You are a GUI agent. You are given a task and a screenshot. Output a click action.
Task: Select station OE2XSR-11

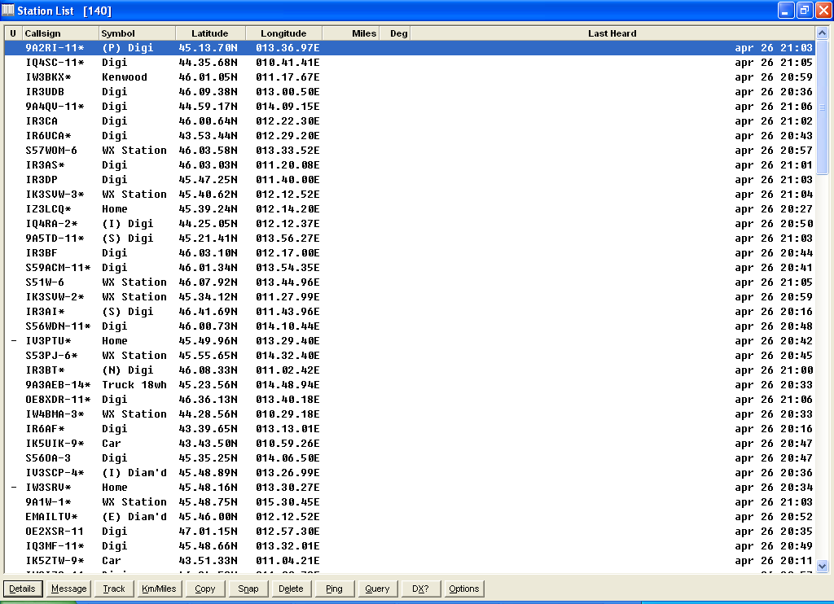[410, 532]
